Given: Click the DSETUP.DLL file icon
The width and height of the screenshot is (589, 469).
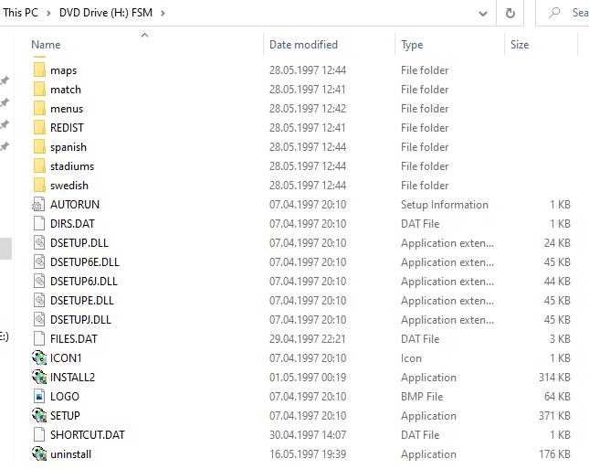Looking at the screenshot, I should (x=38, y=243).
